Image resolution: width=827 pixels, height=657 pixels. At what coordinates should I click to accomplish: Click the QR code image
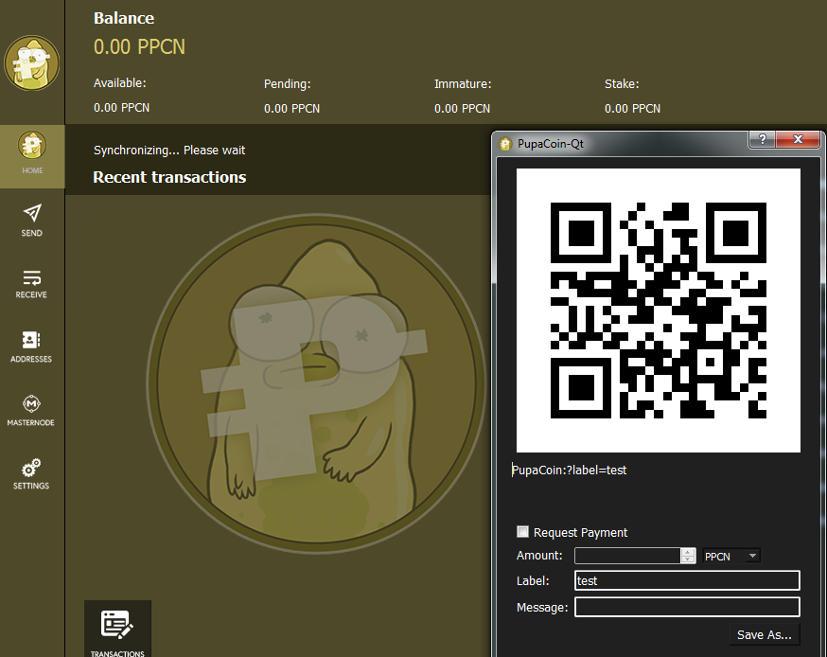coord(659,311)
